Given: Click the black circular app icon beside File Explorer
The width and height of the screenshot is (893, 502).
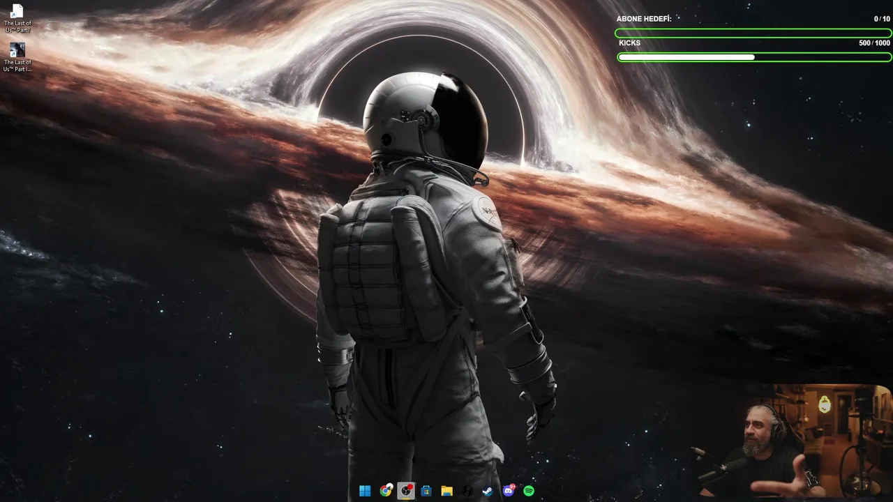Looking at the screenshot, I should (x=467, y=491).
